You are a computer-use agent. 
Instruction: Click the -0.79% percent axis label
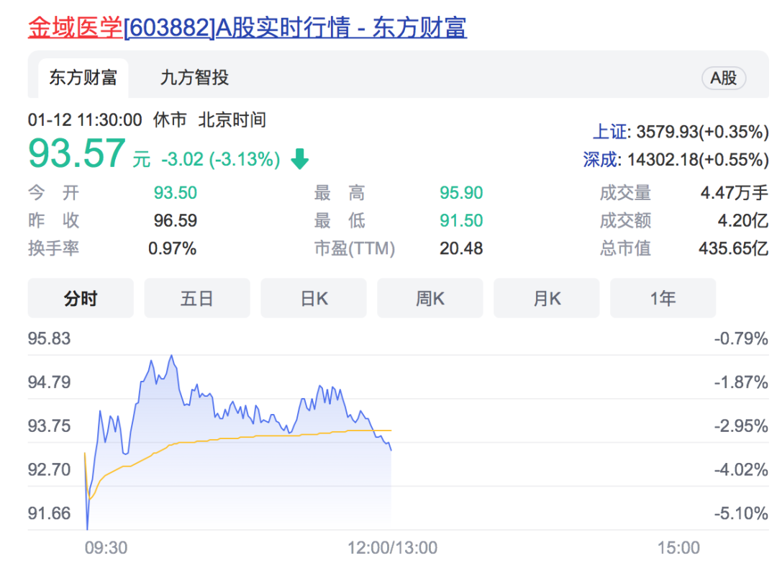(x=741, y=338)
